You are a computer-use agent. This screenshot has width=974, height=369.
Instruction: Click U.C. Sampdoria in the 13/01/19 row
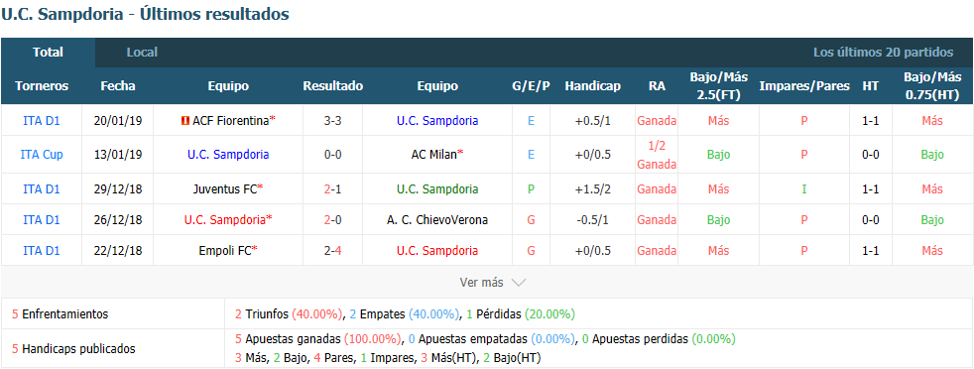tap(228, 155)
